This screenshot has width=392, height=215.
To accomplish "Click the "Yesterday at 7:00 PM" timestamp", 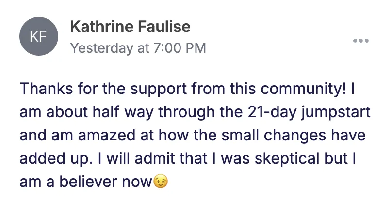I will [x=138, y=48].
